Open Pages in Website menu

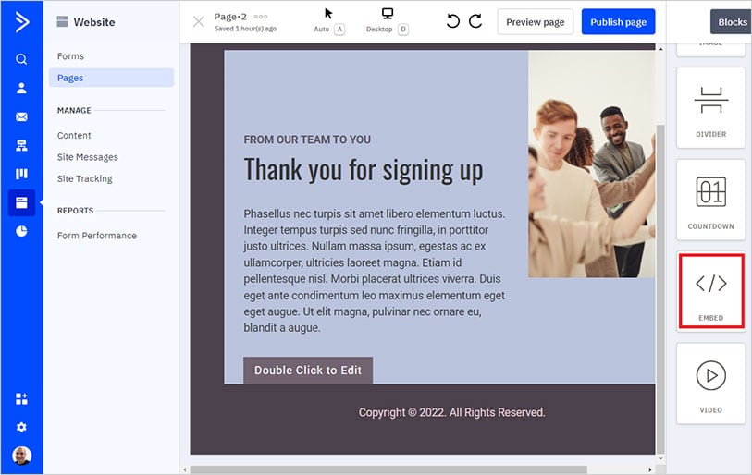(x=111, y=78)
